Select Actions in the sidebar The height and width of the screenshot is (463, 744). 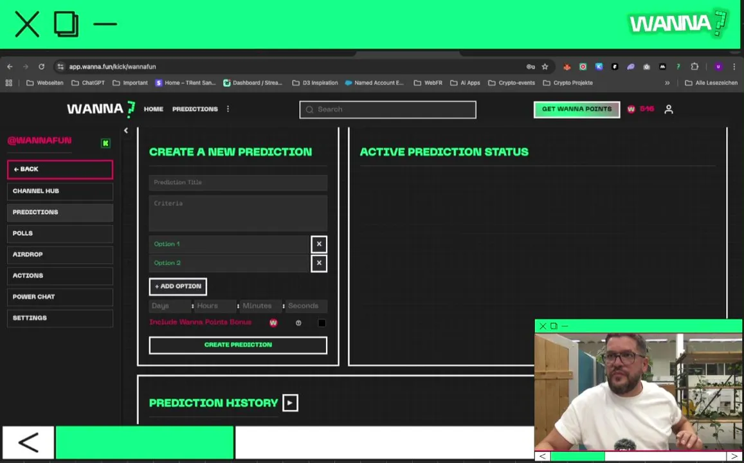(x=60, y=276)
